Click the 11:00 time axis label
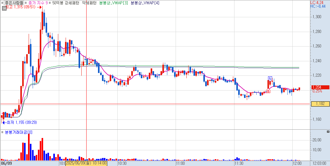 pyautogui.click(x=181, y=163)
